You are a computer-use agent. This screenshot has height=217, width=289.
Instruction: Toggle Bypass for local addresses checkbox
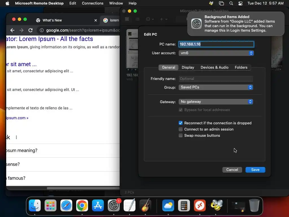click(181, 110)
